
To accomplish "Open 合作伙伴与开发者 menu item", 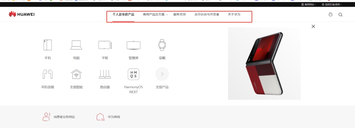I will pos(207,14).
